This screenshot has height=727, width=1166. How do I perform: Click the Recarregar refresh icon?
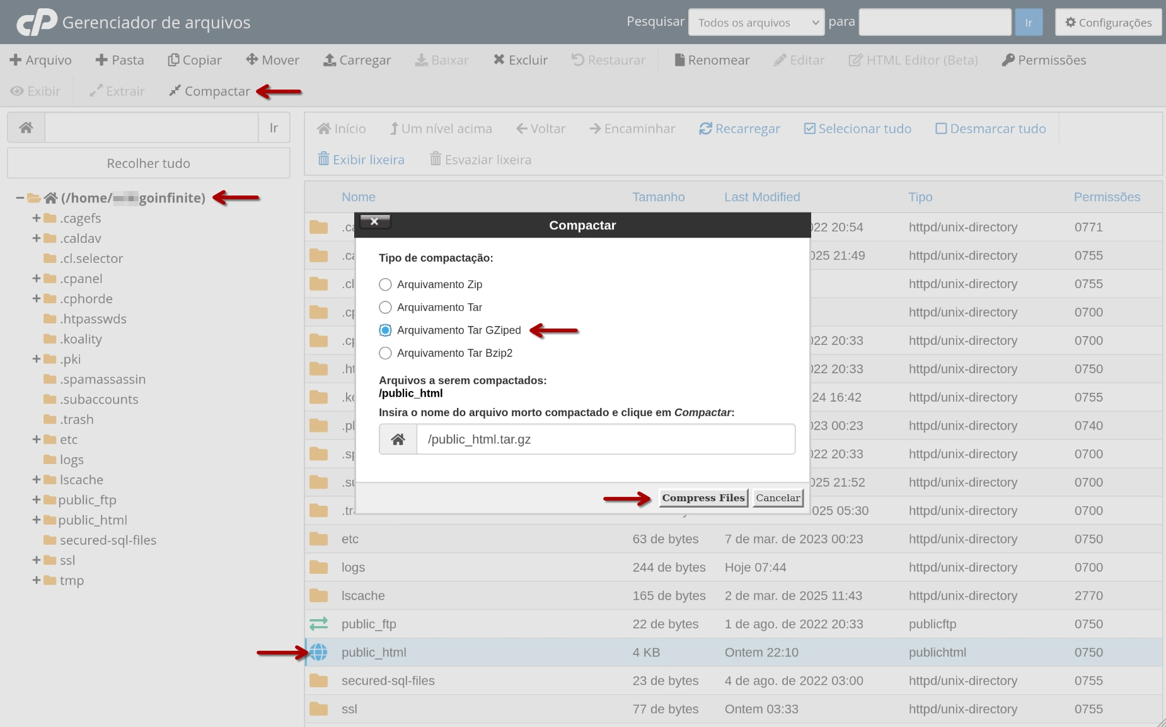(x=705, y=129)
